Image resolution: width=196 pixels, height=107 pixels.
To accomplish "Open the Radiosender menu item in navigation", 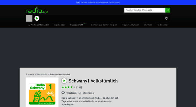I will pos(163,25).
